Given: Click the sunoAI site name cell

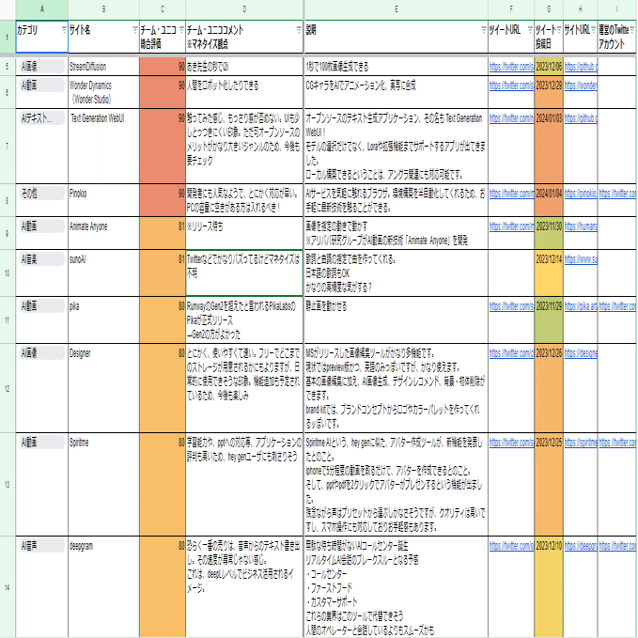Looking at the screenshot, I should click(103, 273).
